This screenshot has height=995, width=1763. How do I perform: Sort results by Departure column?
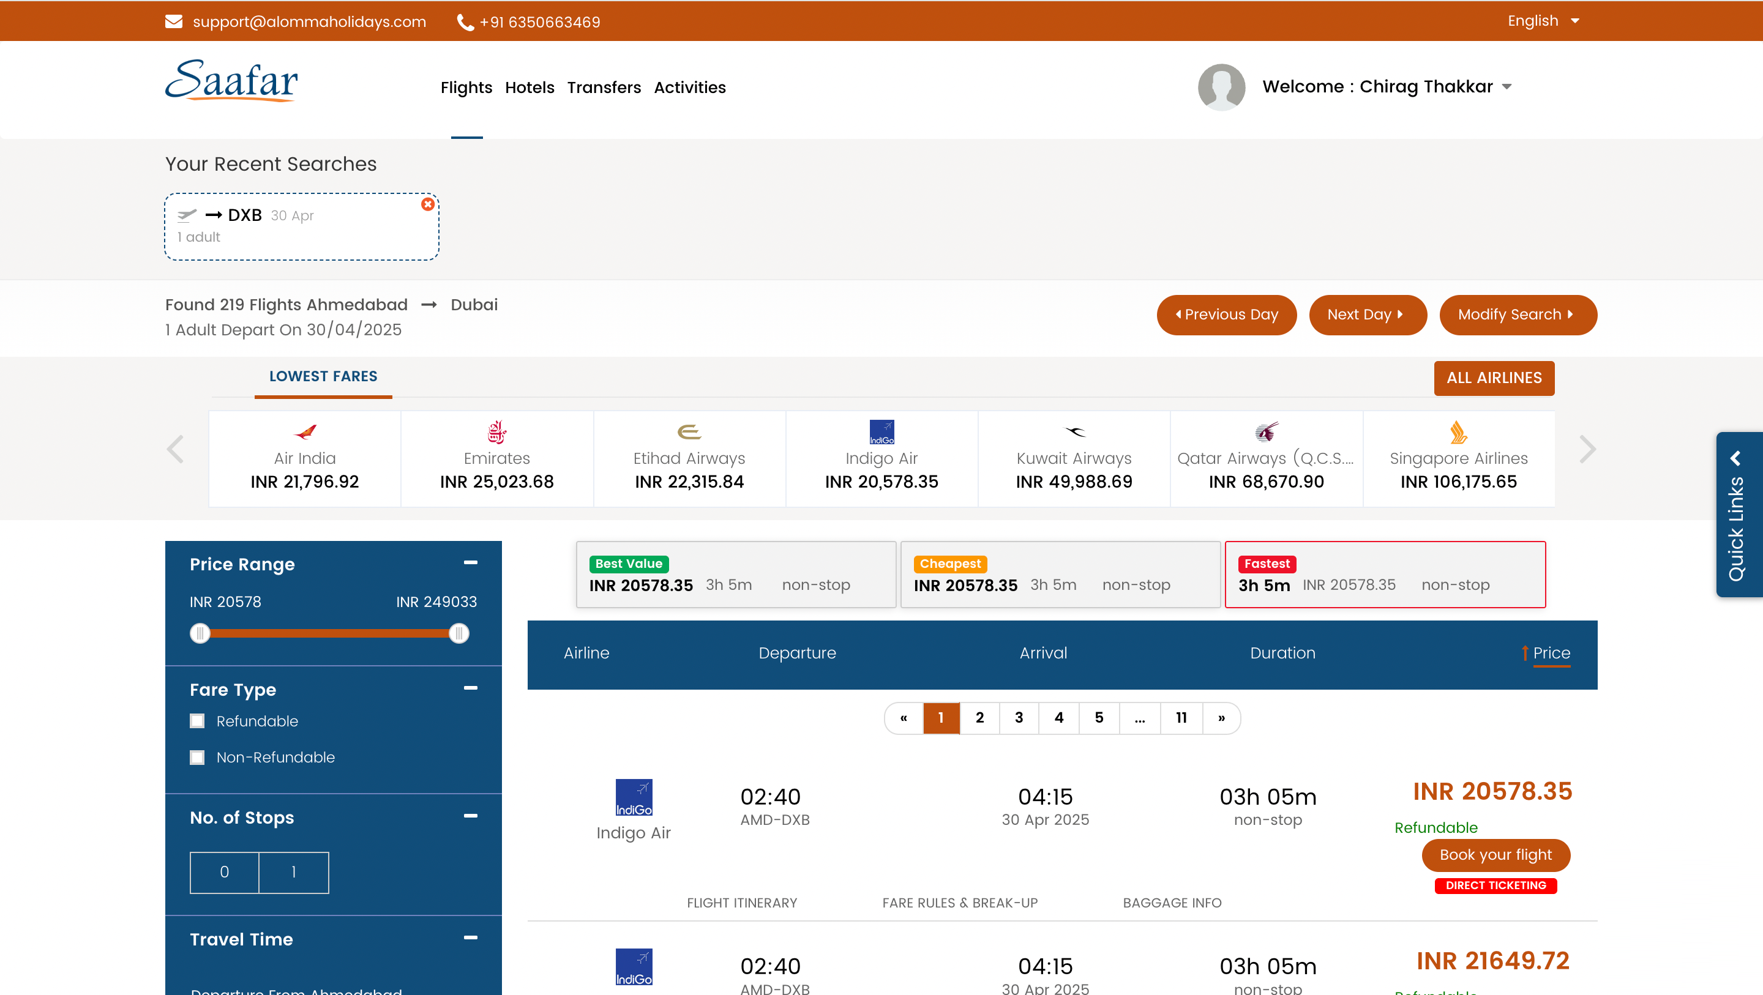coord(797,654)
